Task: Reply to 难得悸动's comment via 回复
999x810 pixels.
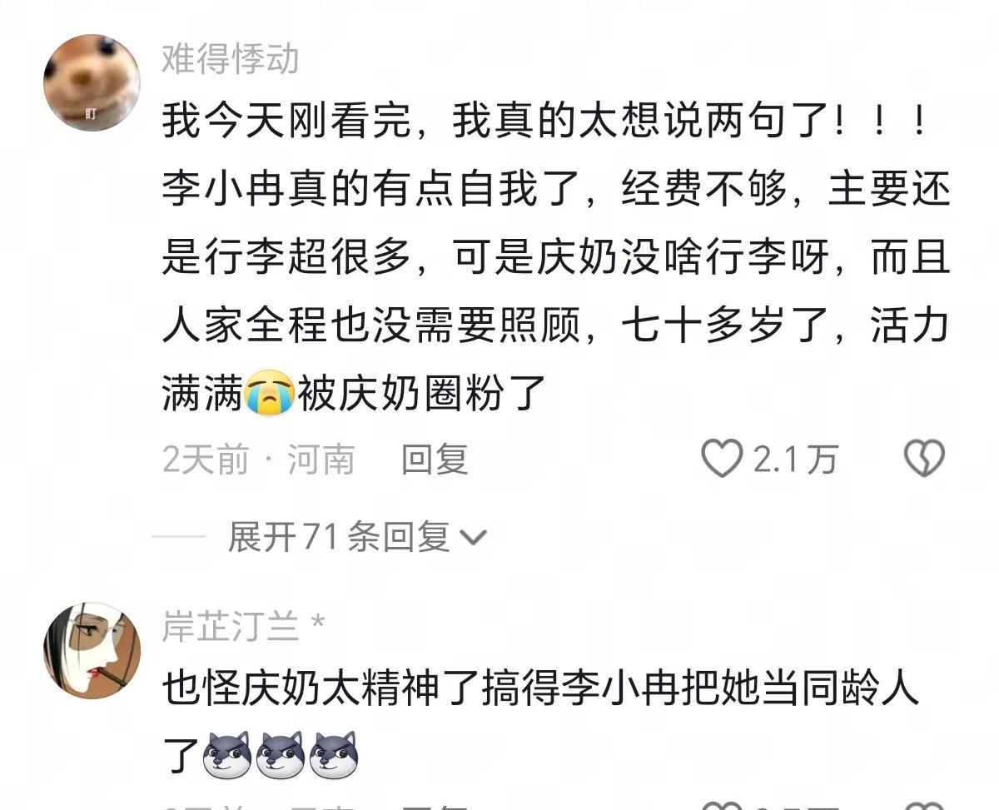Action: [x=435, y=459]
